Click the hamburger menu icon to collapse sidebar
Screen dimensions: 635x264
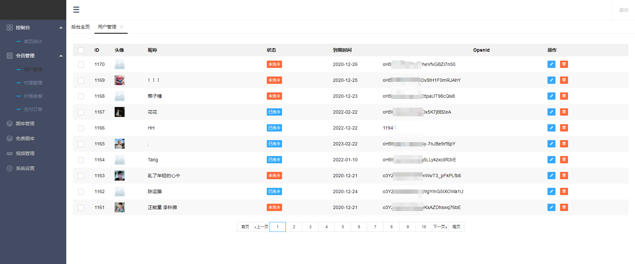pyautogui.click(x=76, y=10)
